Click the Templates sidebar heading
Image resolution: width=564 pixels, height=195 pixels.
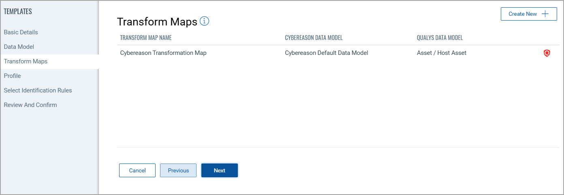tap(18, 12)
